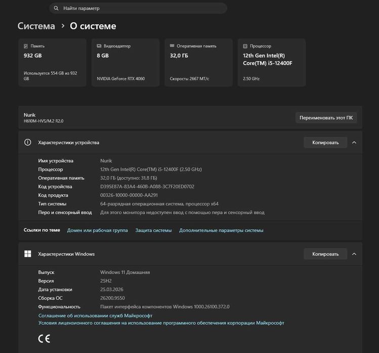This screenshot has width=379, height=353.
Task: Click the Windows logo icon beside Характеристики Windows
Action: [x=28, y=254]
